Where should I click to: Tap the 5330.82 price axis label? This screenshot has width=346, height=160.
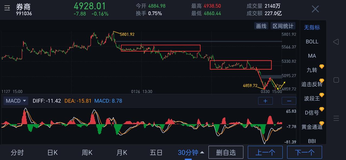pyautogui.click(x=289, y=62)
